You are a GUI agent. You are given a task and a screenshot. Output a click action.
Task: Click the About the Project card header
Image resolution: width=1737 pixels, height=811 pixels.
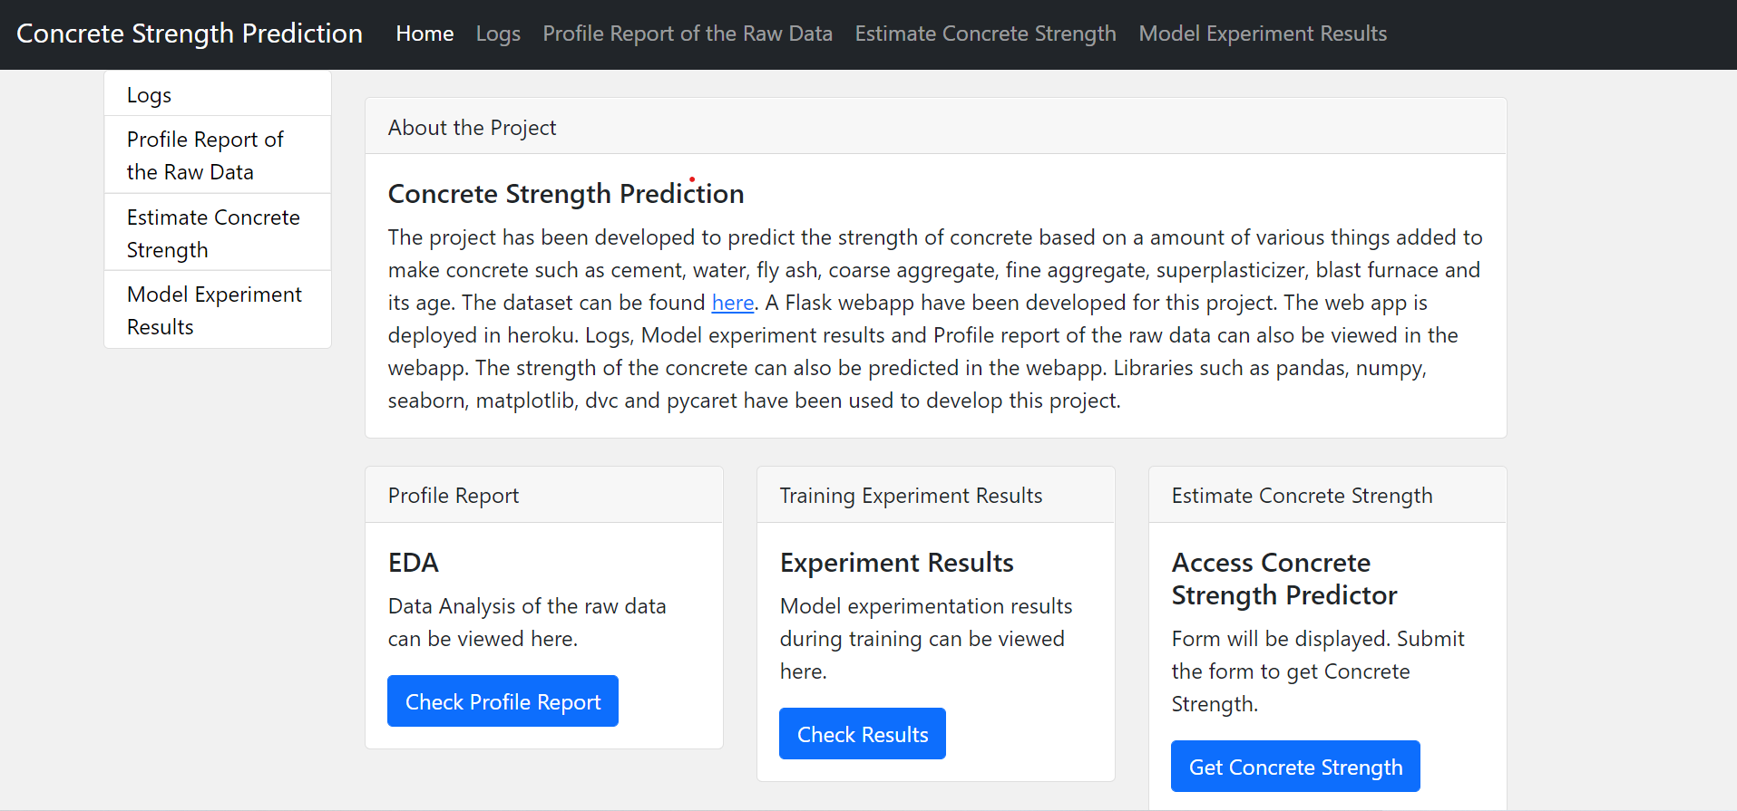click(x=472, y=127)
